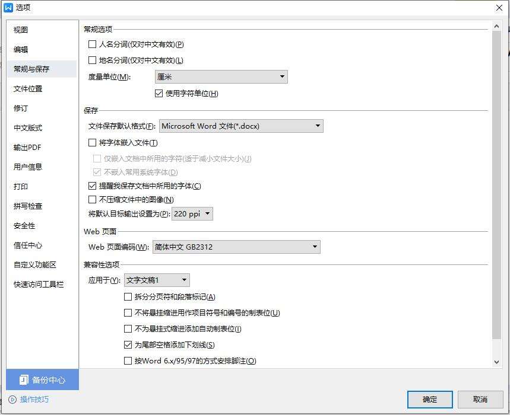Click scrollbar down arrow in options panel

496,362
